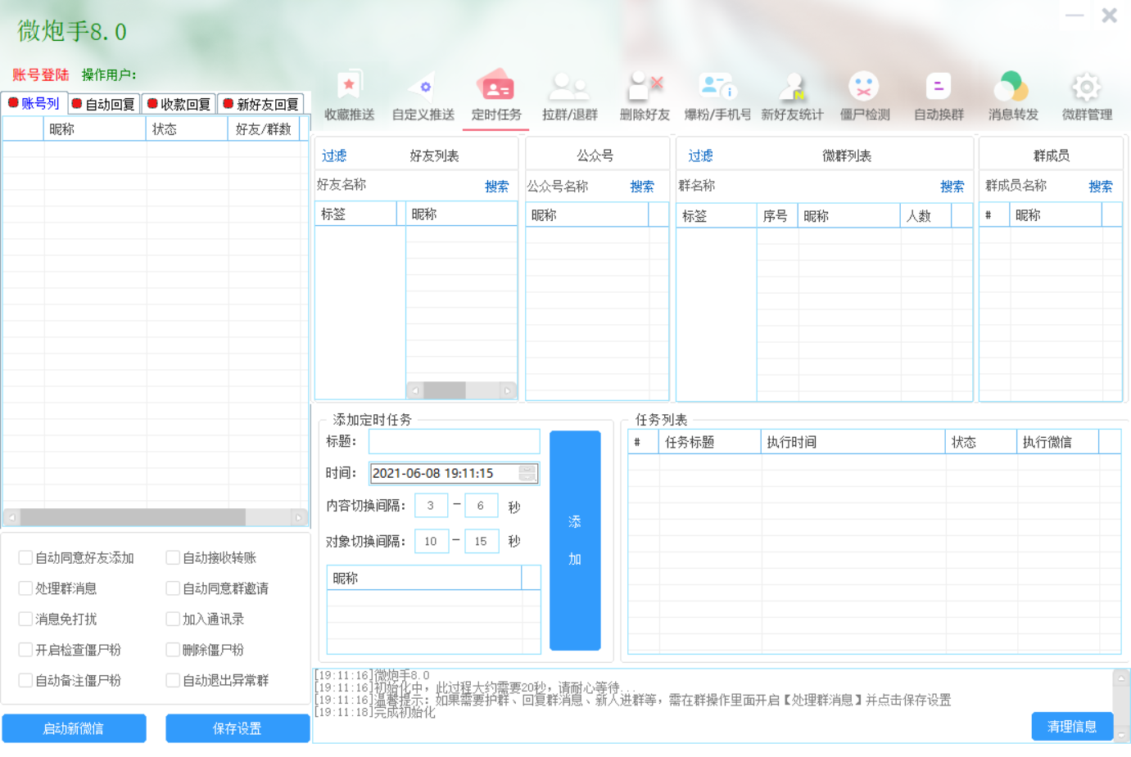
Task: Check the 加入通讯录 option
Action: point(173,619)
